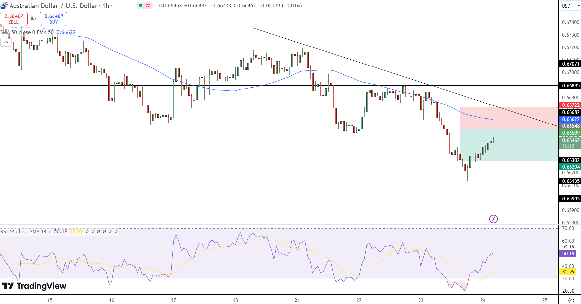The height and width of the screenshot is (304, 581).
Task: Select the 0.67071 horizontal line price label
Action: [x=570, y=64]
